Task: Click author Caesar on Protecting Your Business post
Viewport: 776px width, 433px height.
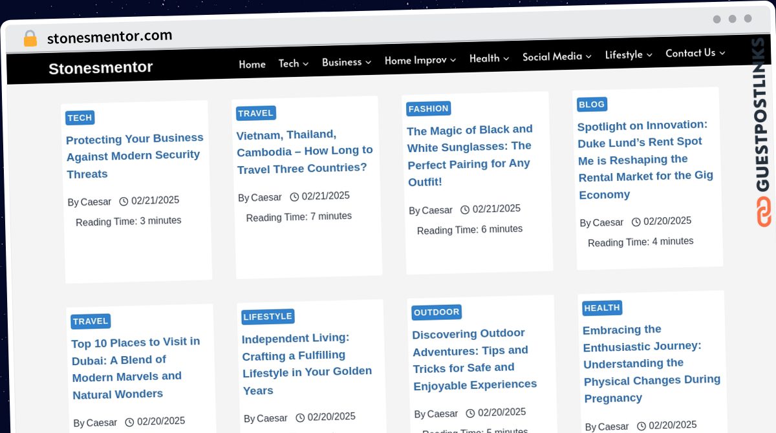Action: 96,202
